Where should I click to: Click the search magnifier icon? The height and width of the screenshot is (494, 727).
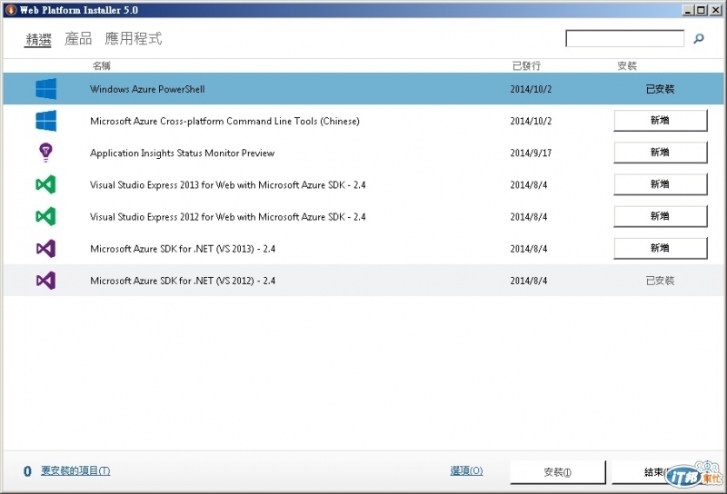pos(698,38)
